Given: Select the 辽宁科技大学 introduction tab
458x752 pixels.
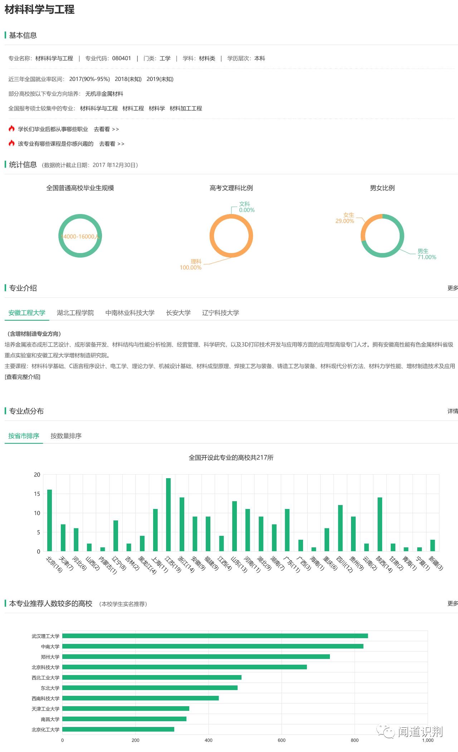Looking at the screenshot, I should click(220, 312).
